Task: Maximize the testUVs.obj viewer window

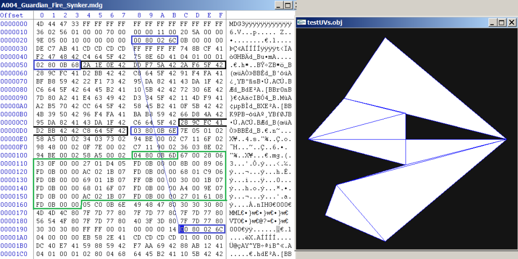Action: click(x=500, y=22)
